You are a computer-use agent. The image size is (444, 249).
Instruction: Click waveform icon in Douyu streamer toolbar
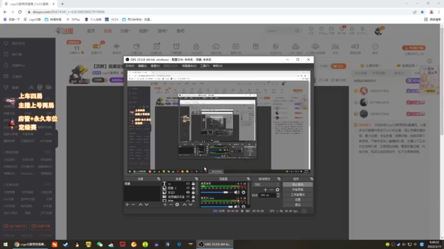tap(117, 46)
